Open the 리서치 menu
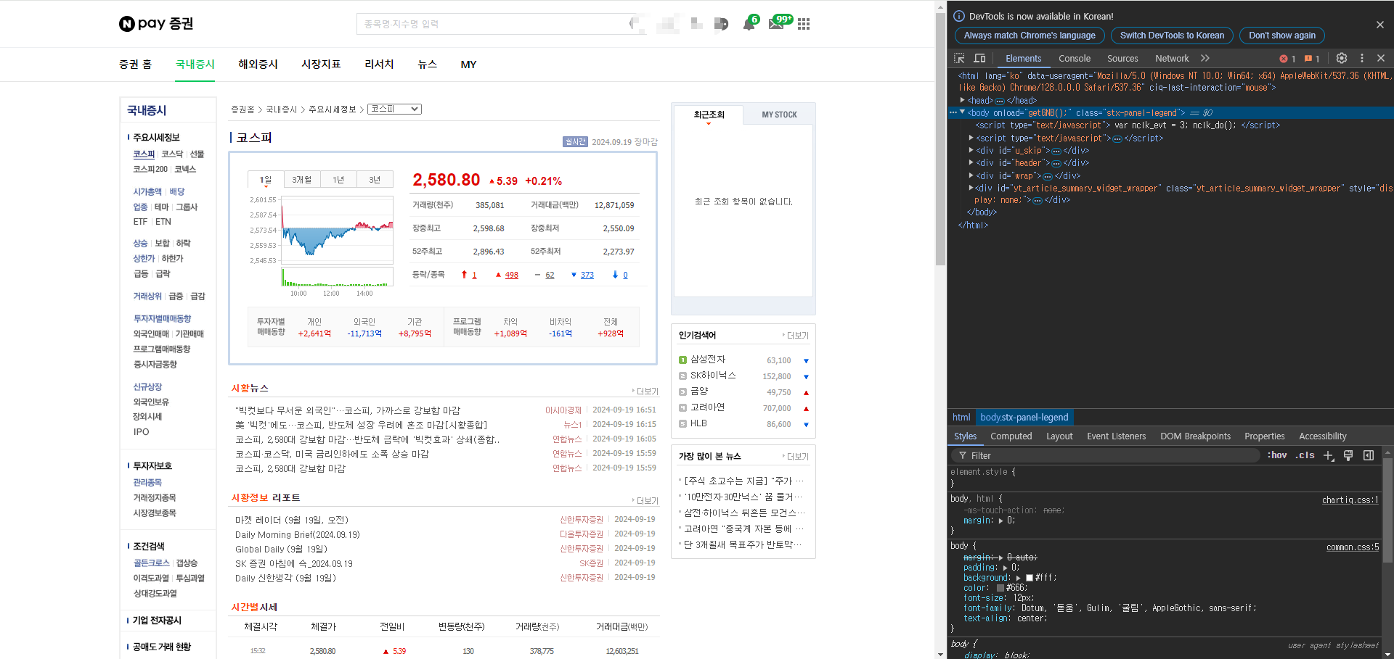The image size is (1394, 659). click(379, 65)
